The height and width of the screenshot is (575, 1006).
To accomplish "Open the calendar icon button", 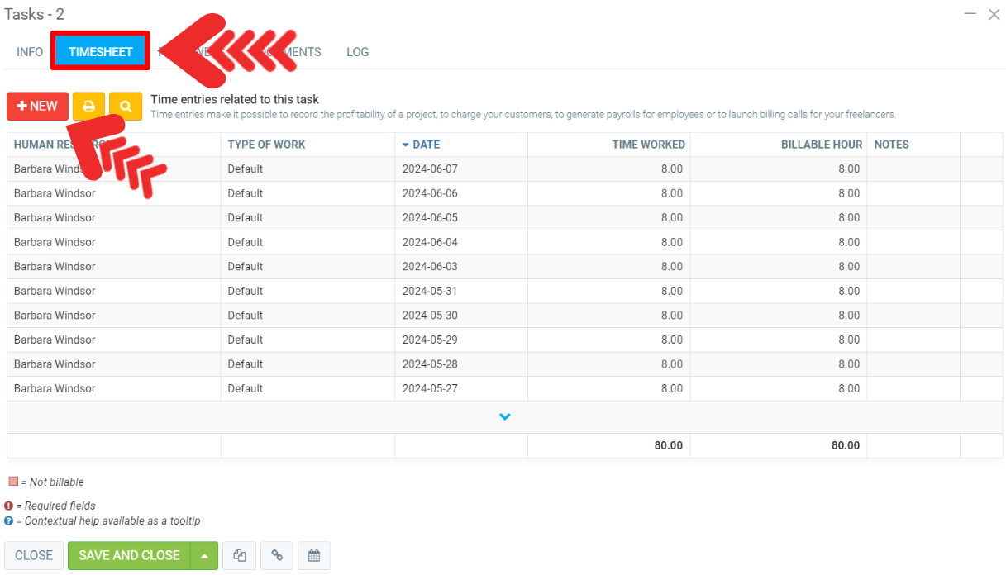I will (314, 556).
